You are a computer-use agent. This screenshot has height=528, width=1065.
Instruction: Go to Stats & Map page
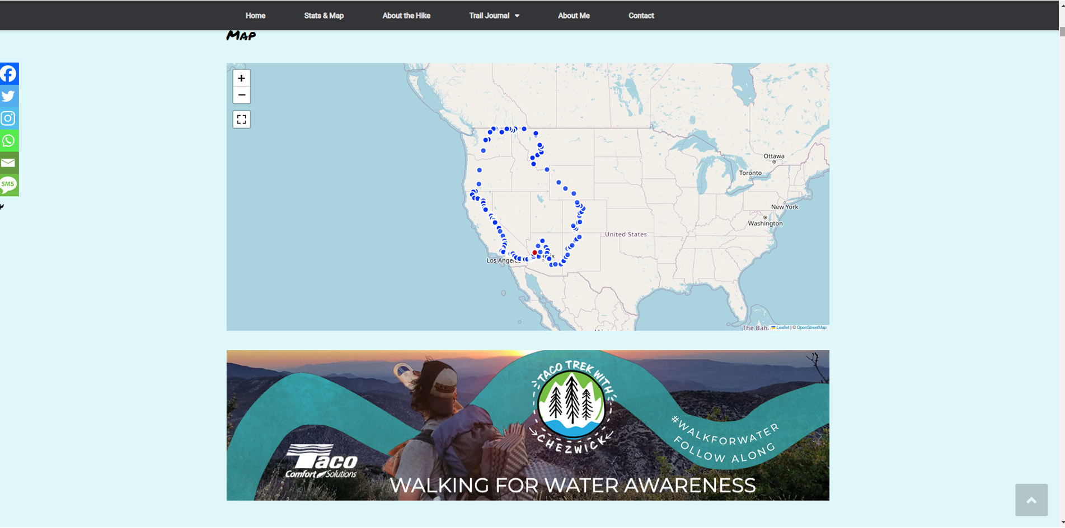click(x=324, y=16)
